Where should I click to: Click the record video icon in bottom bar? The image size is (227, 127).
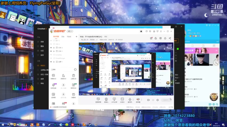tap(148, 100)
